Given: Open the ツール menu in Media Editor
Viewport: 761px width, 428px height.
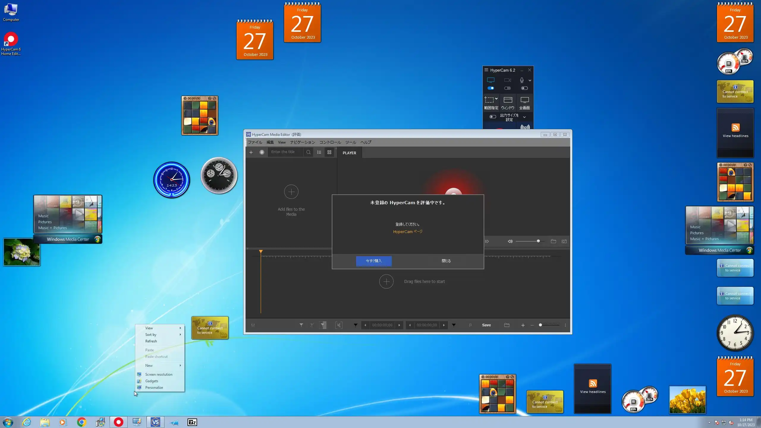Looking at the screenshot, I should tap(350, 142).
